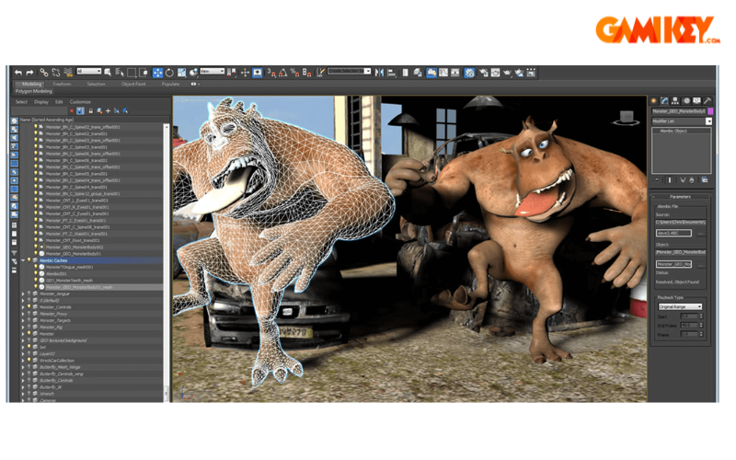Open the reference coordinate View dropdown
Image resolution: width=736 pixels, height=460 pixels.
coord(213,72)
